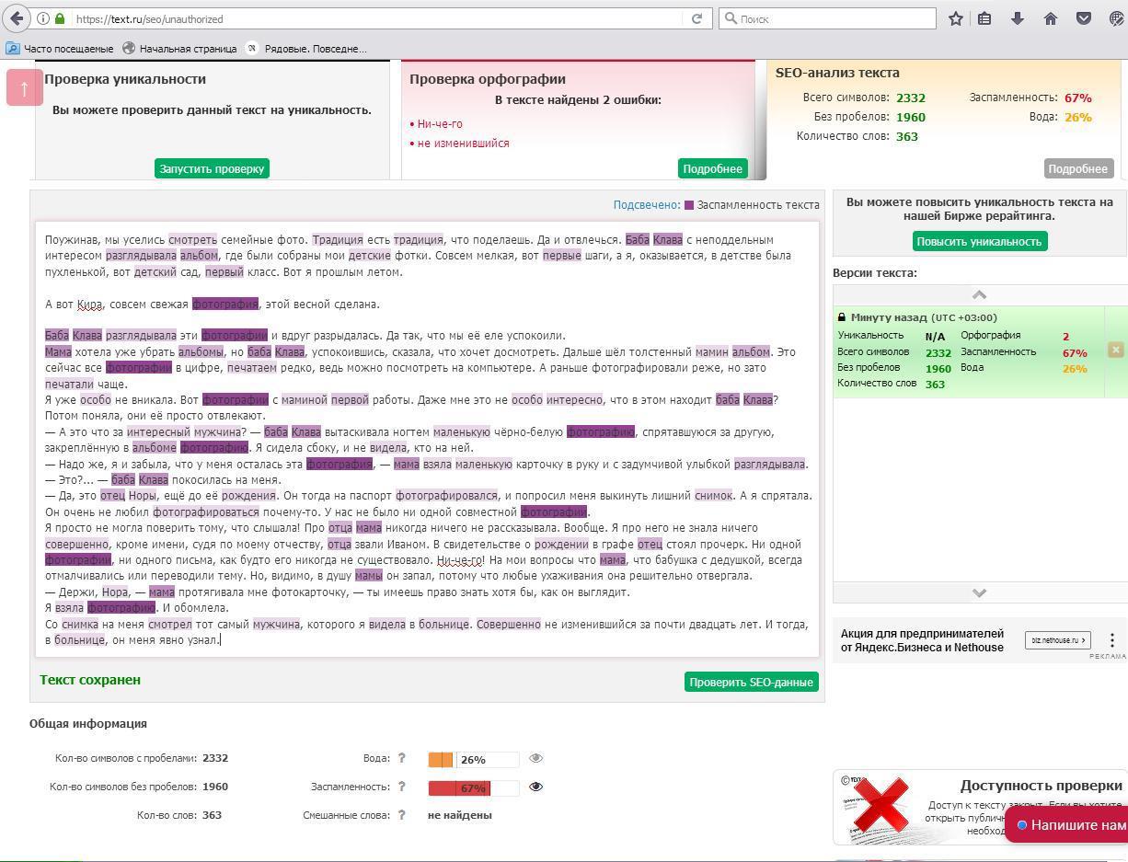Click the pink scroll-to-top arrow button

25,88
